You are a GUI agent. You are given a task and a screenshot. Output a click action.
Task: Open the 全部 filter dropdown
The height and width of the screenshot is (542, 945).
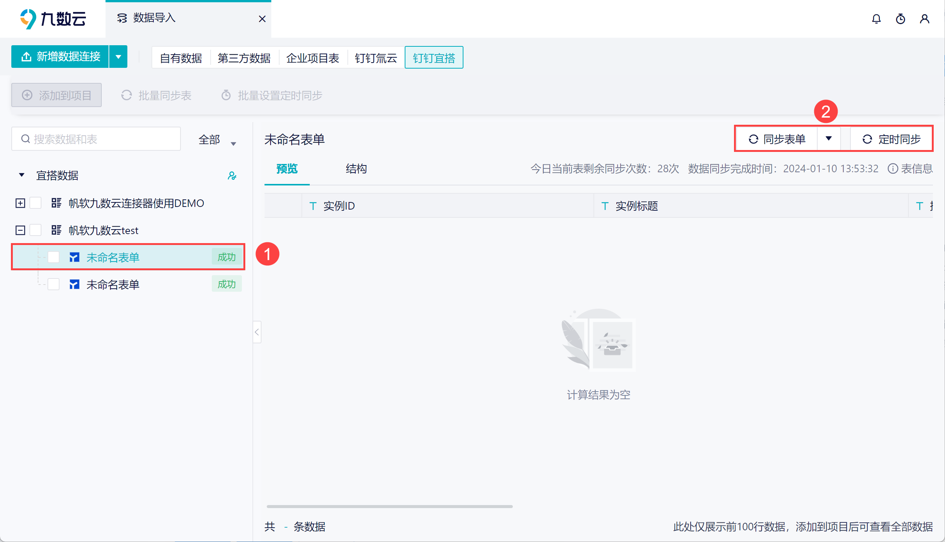[x=217, y=140]
